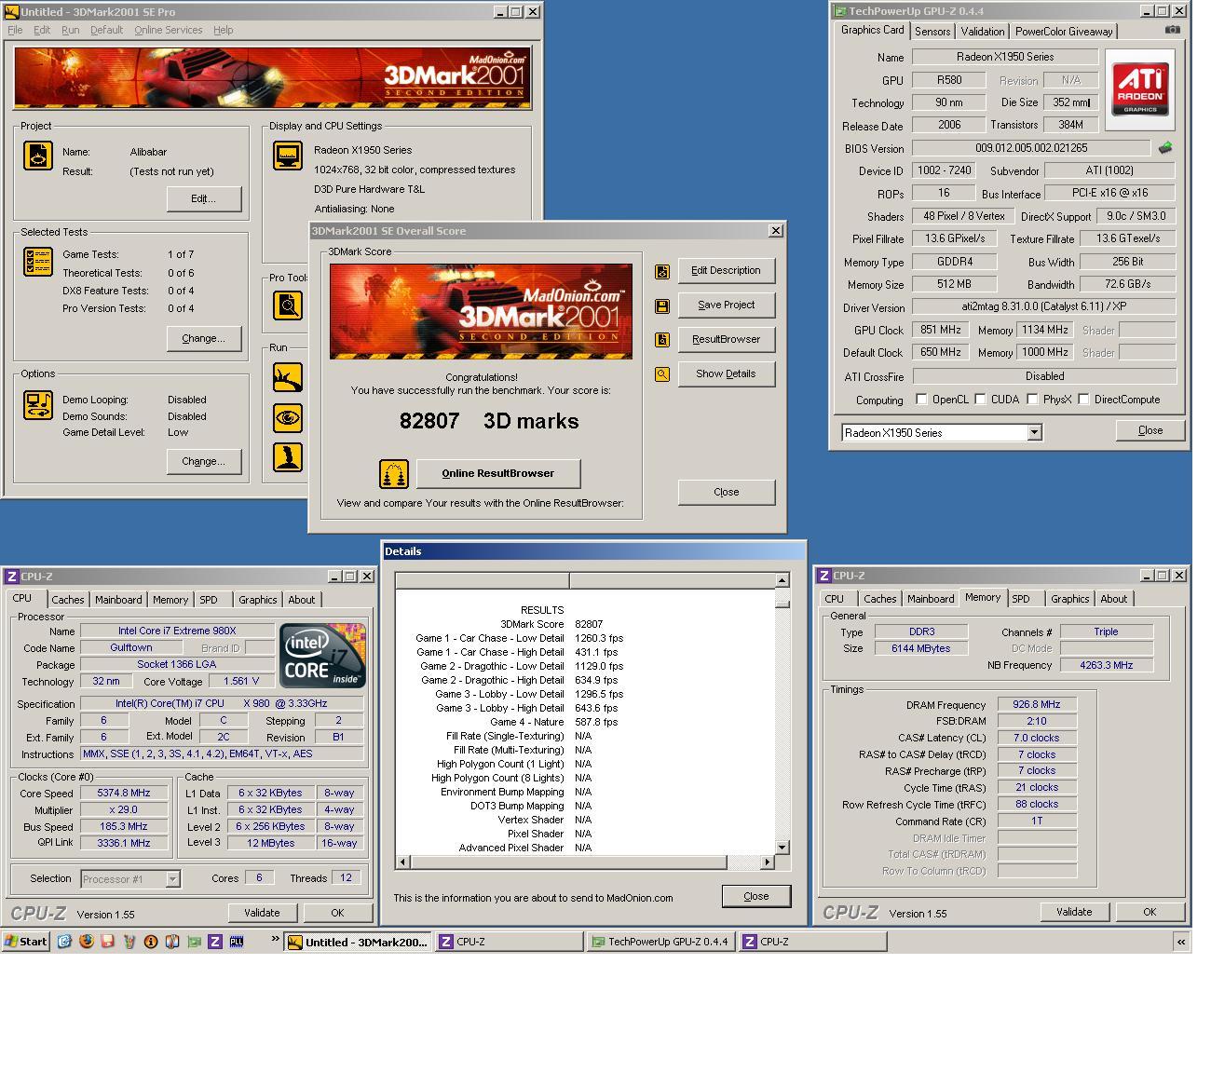Click the floppy disk icon beside Save Project
The height and width of the screenshot is (1086, 1211).
pos(662,305)
